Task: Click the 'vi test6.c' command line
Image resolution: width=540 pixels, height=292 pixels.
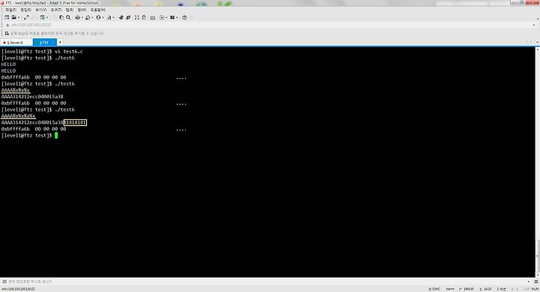Action: pyautogui.click(x=42, y=51)
